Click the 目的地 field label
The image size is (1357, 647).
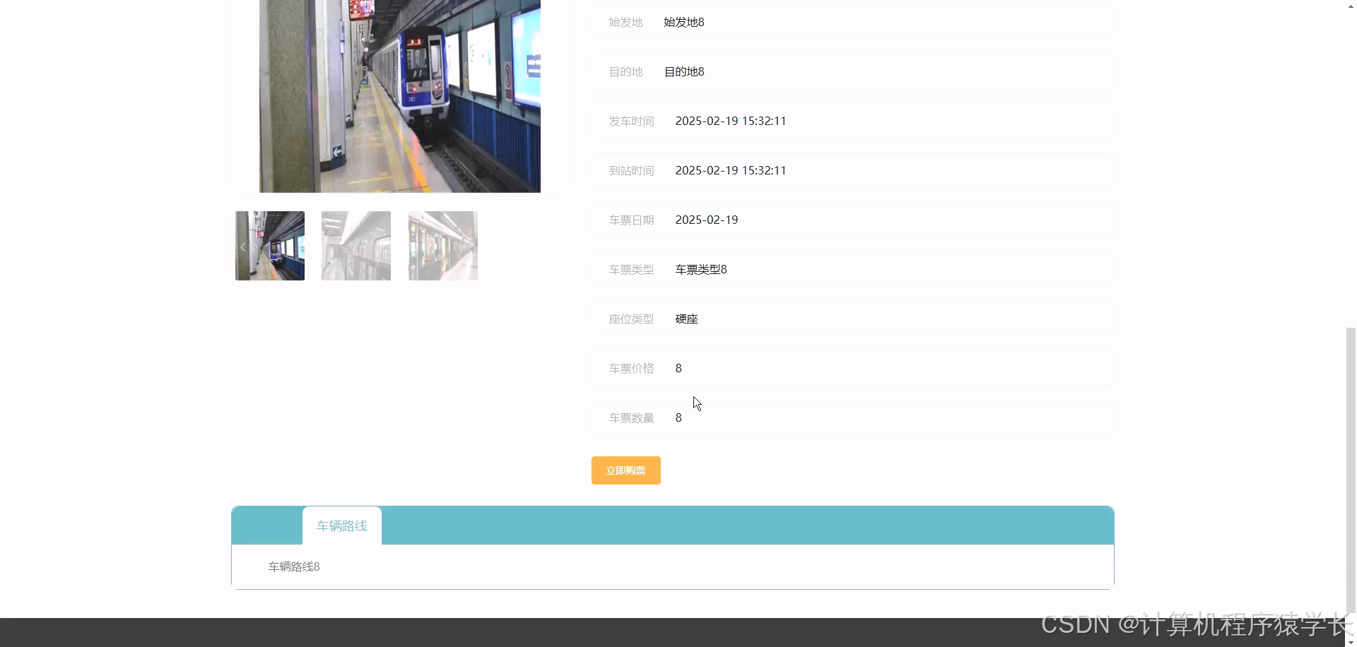[x=625, y=71]
